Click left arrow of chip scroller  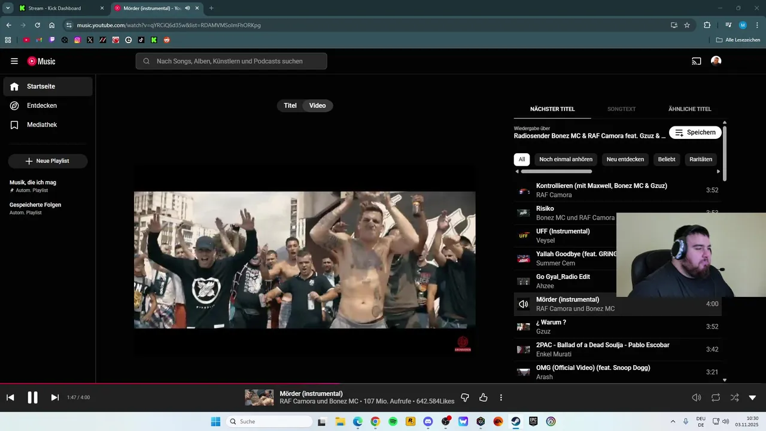pos(517,172)
